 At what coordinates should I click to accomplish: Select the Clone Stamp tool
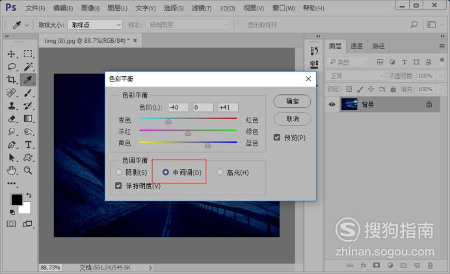coord(12,105)
